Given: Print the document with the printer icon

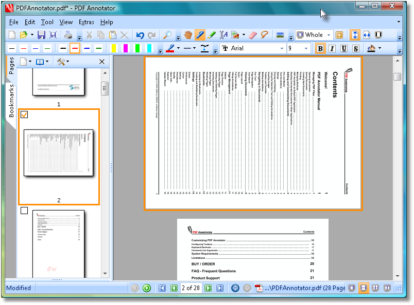Looking at the screenshot, I should (68, 35).
